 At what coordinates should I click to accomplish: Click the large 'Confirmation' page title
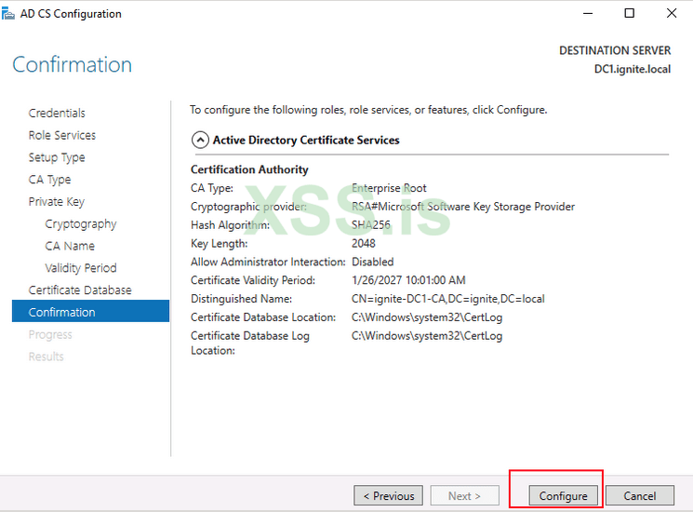72,64
